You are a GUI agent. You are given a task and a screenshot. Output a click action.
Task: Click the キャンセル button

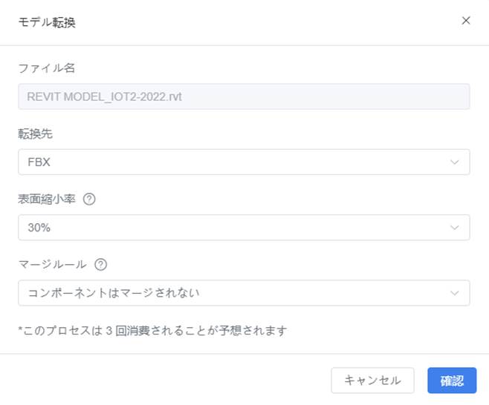(x=372, y=381)
